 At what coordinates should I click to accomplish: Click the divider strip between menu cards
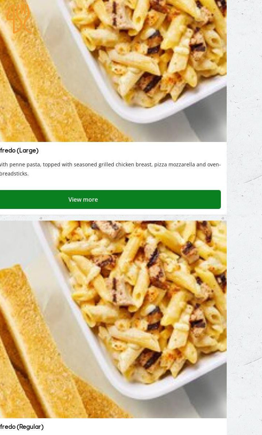click(113, 218)
